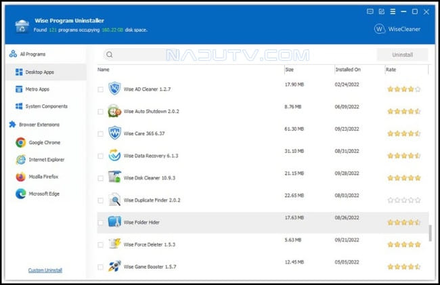Click the star rating for Wise Disk Cleaner
The image size is (440, 285).
pyautogui.click(x=404, y=178)
